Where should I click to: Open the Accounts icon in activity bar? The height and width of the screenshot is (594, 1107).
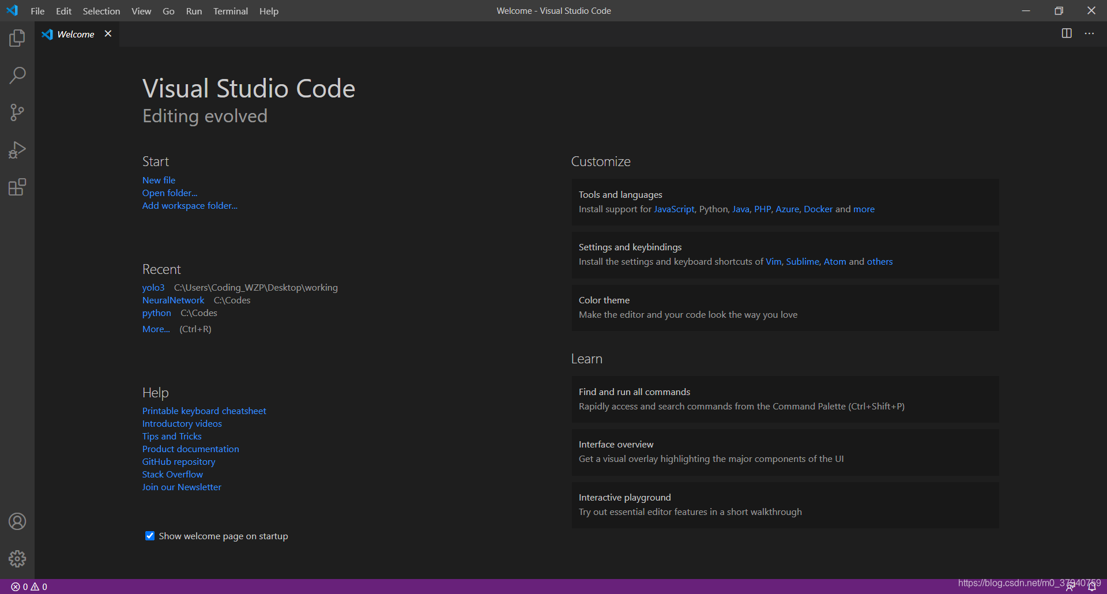click(x=17, y=521)
